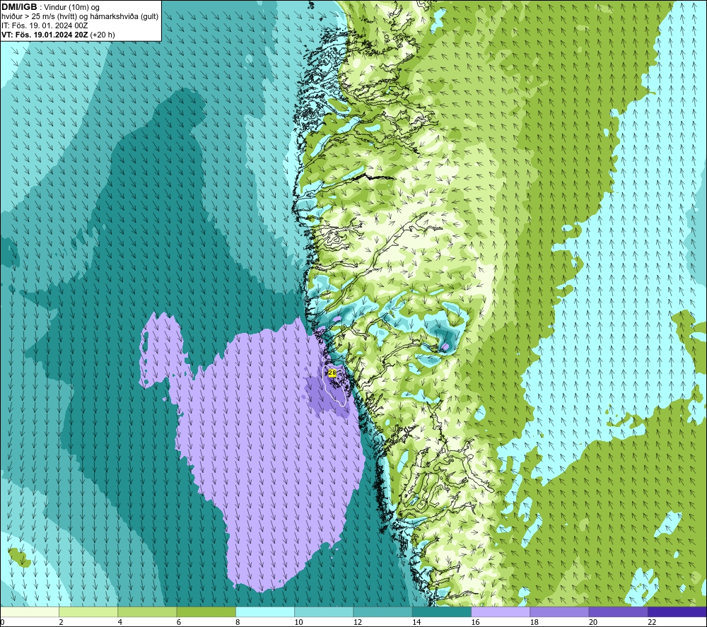Select the 8–10 pale cyan legend swatch

point(265,611)
